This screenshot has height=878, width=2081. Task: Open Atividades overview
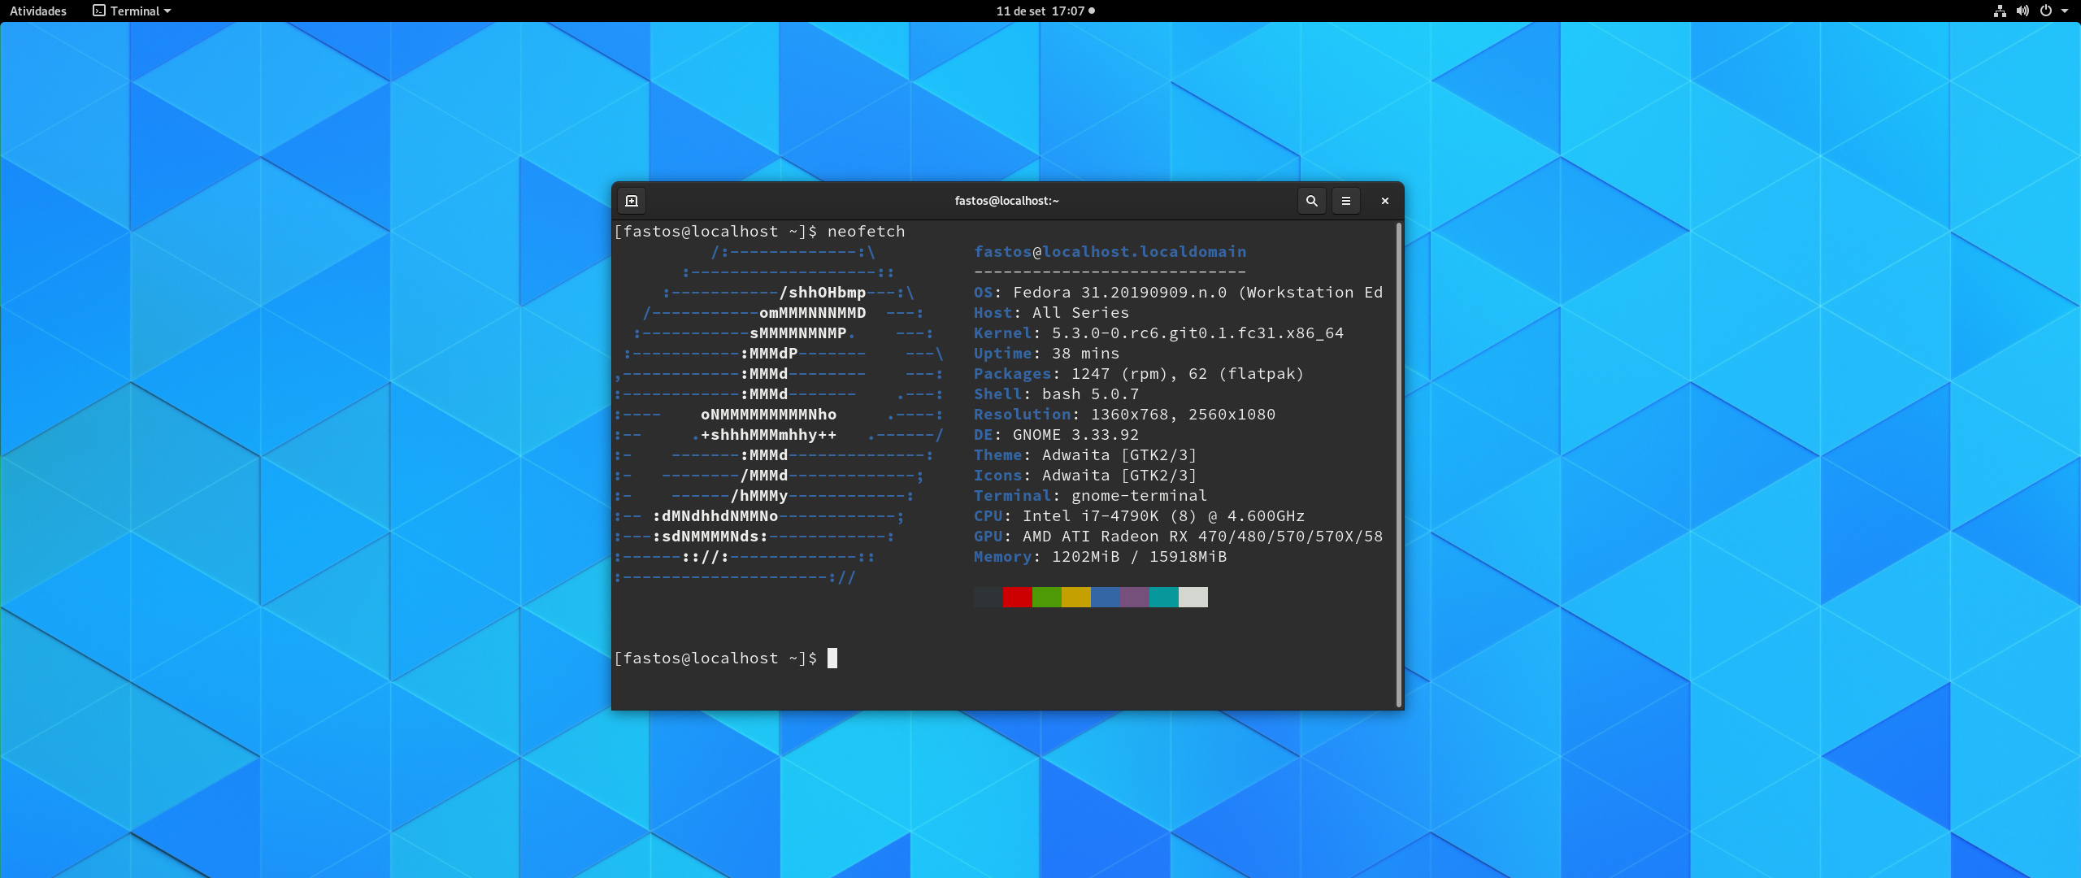[x=38, y=11]
